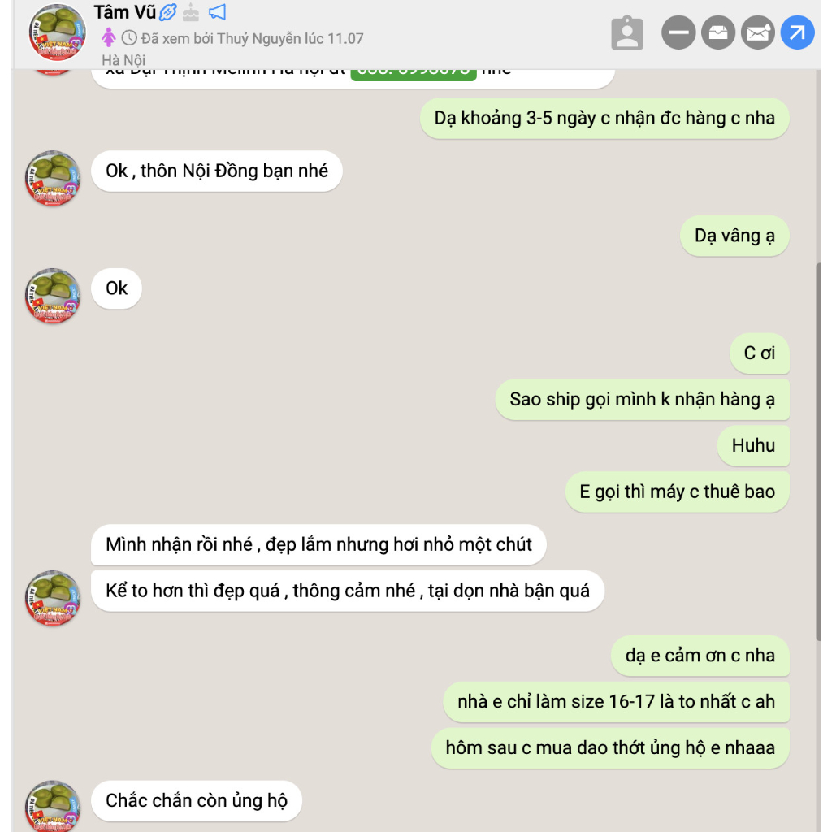Select message 'Dạ khoảng 3-5 ngày c nhận đc hàng'
This screenshot has width=832, height=832.
pos(604,119)
